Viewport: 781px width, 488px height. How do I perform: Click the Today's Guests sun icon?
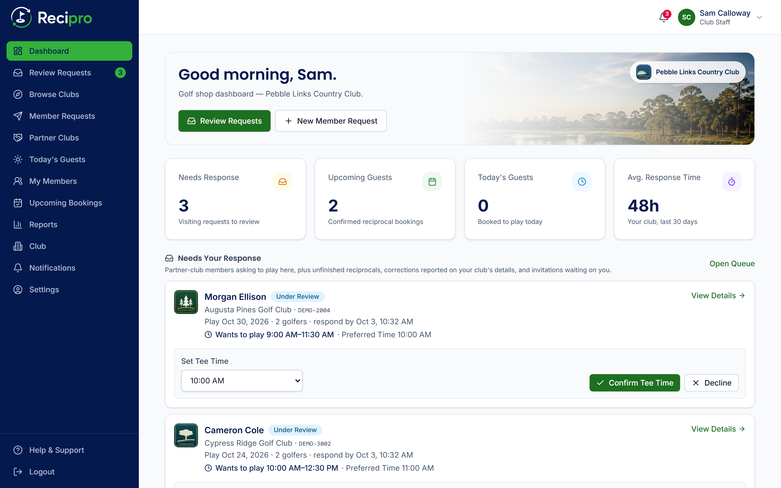18,159
